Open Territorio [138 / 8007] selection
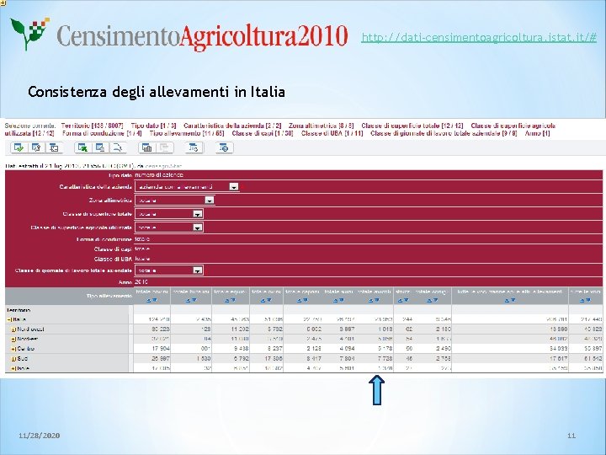606x455 pixels. 92,126
